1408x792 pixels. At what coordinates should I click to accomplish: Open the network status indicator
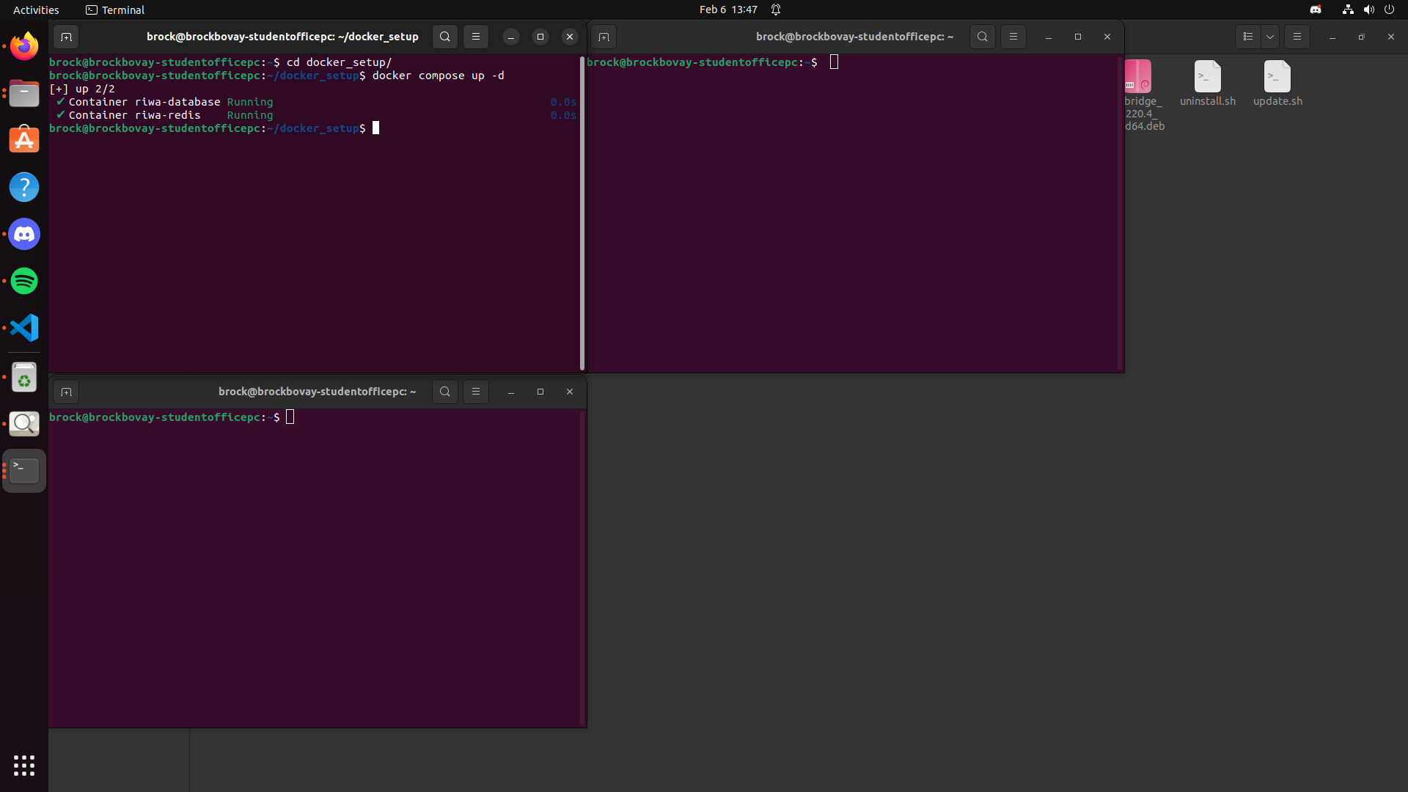(1348, 10)
